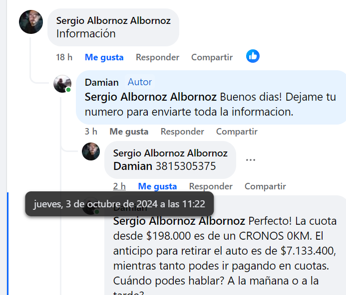Click the 3 h timestamp on Damian's reply
346x295 pixels.
[91, 132]
